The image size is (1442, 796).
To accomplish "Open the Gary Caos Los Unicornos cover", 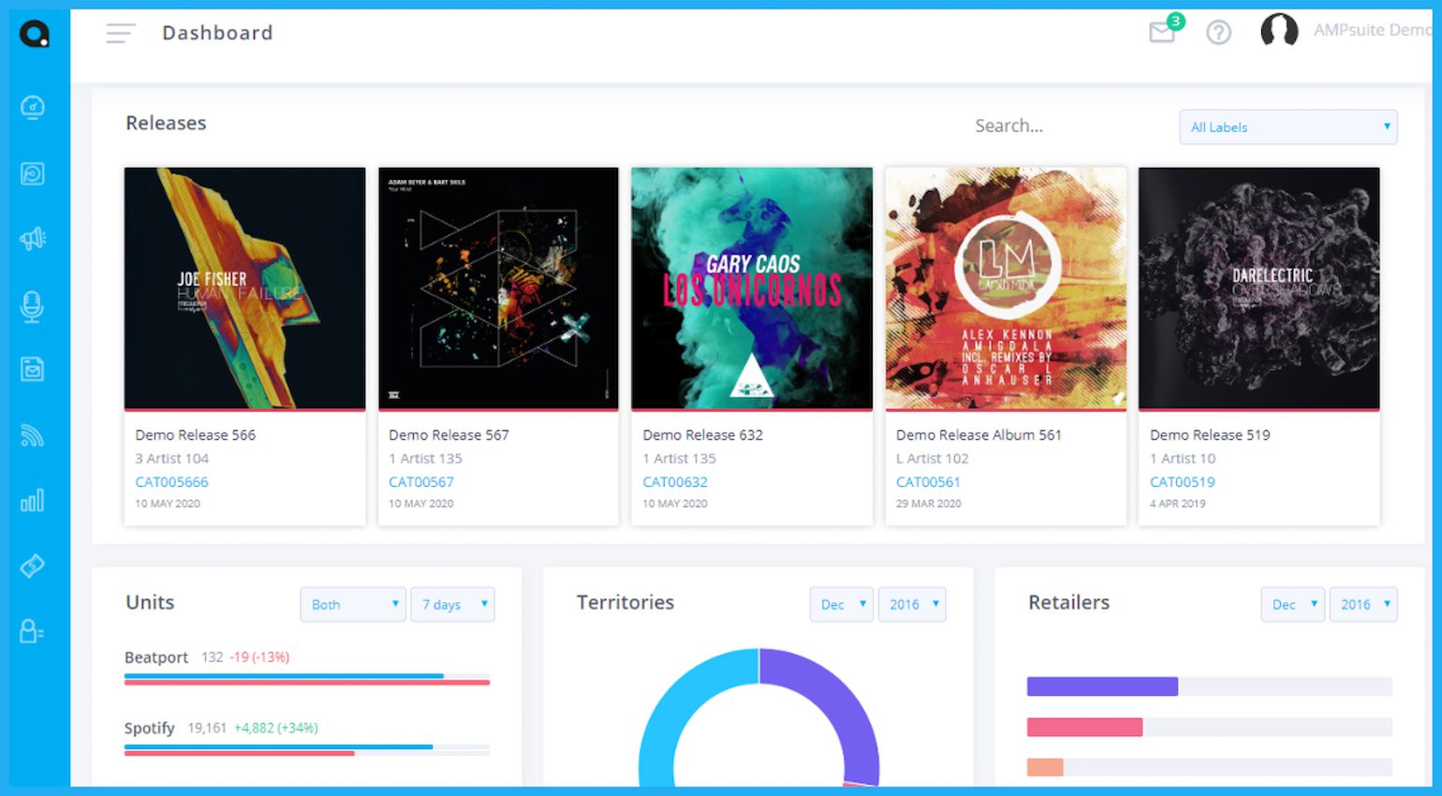I will pyautogui.click(x=752, y=288).
